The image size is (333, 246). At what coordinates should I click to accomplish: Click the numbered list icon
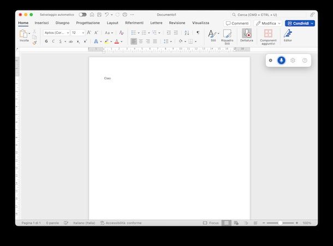(x=144, y=33)
